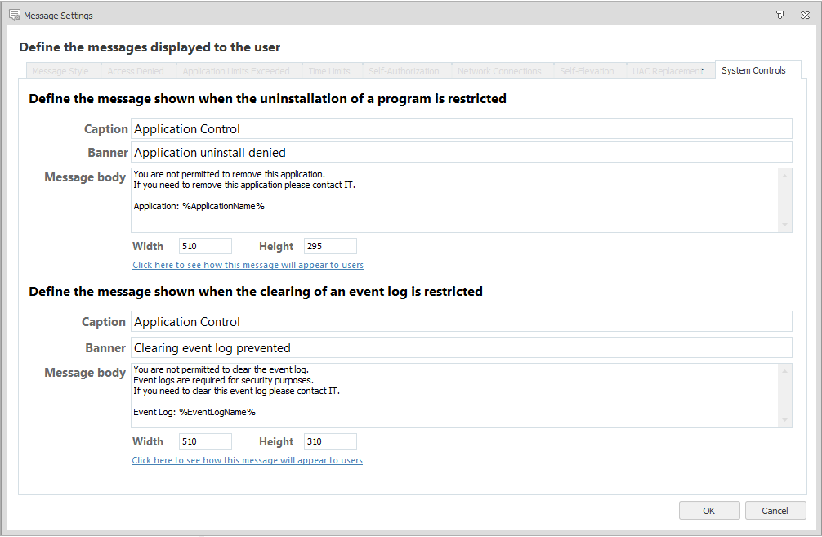Screen dimensions: 822x537
Task: Focus the 'Clearing event log prevented' banner field
Action: 461,347
